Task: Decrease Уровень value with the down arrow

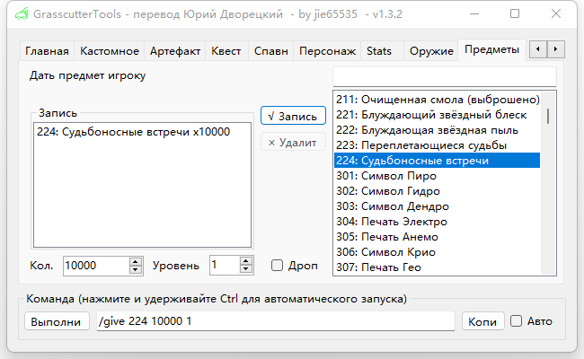Action: point(245,269)
